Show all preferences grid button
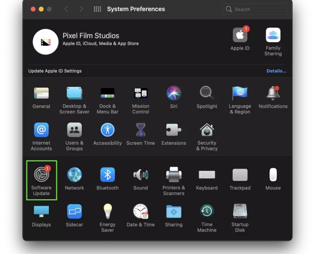 point(98,9)
